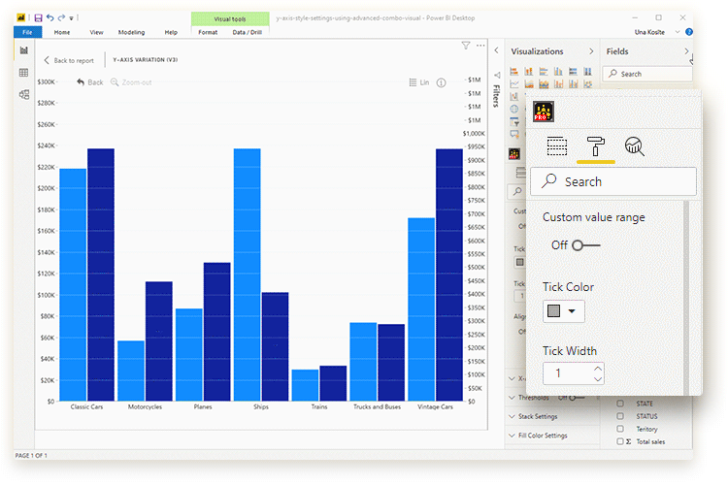This screenshot has height=485, width=728.
Task: Open the Data / Drill ribbon tab
Action: click(247, 32)
